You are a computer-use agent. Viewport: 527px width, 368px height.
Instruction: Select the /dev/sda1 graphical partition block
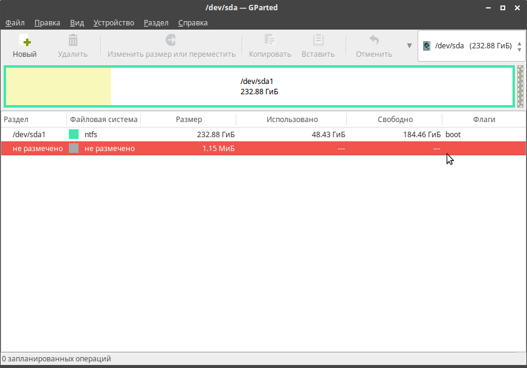click(259, 86)
